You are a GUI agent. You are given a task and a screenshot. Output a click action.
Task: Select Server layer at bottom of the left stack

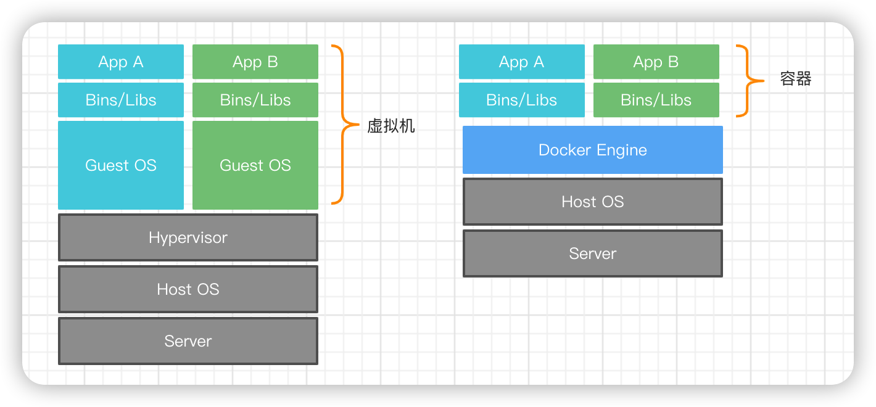(188, 341)
